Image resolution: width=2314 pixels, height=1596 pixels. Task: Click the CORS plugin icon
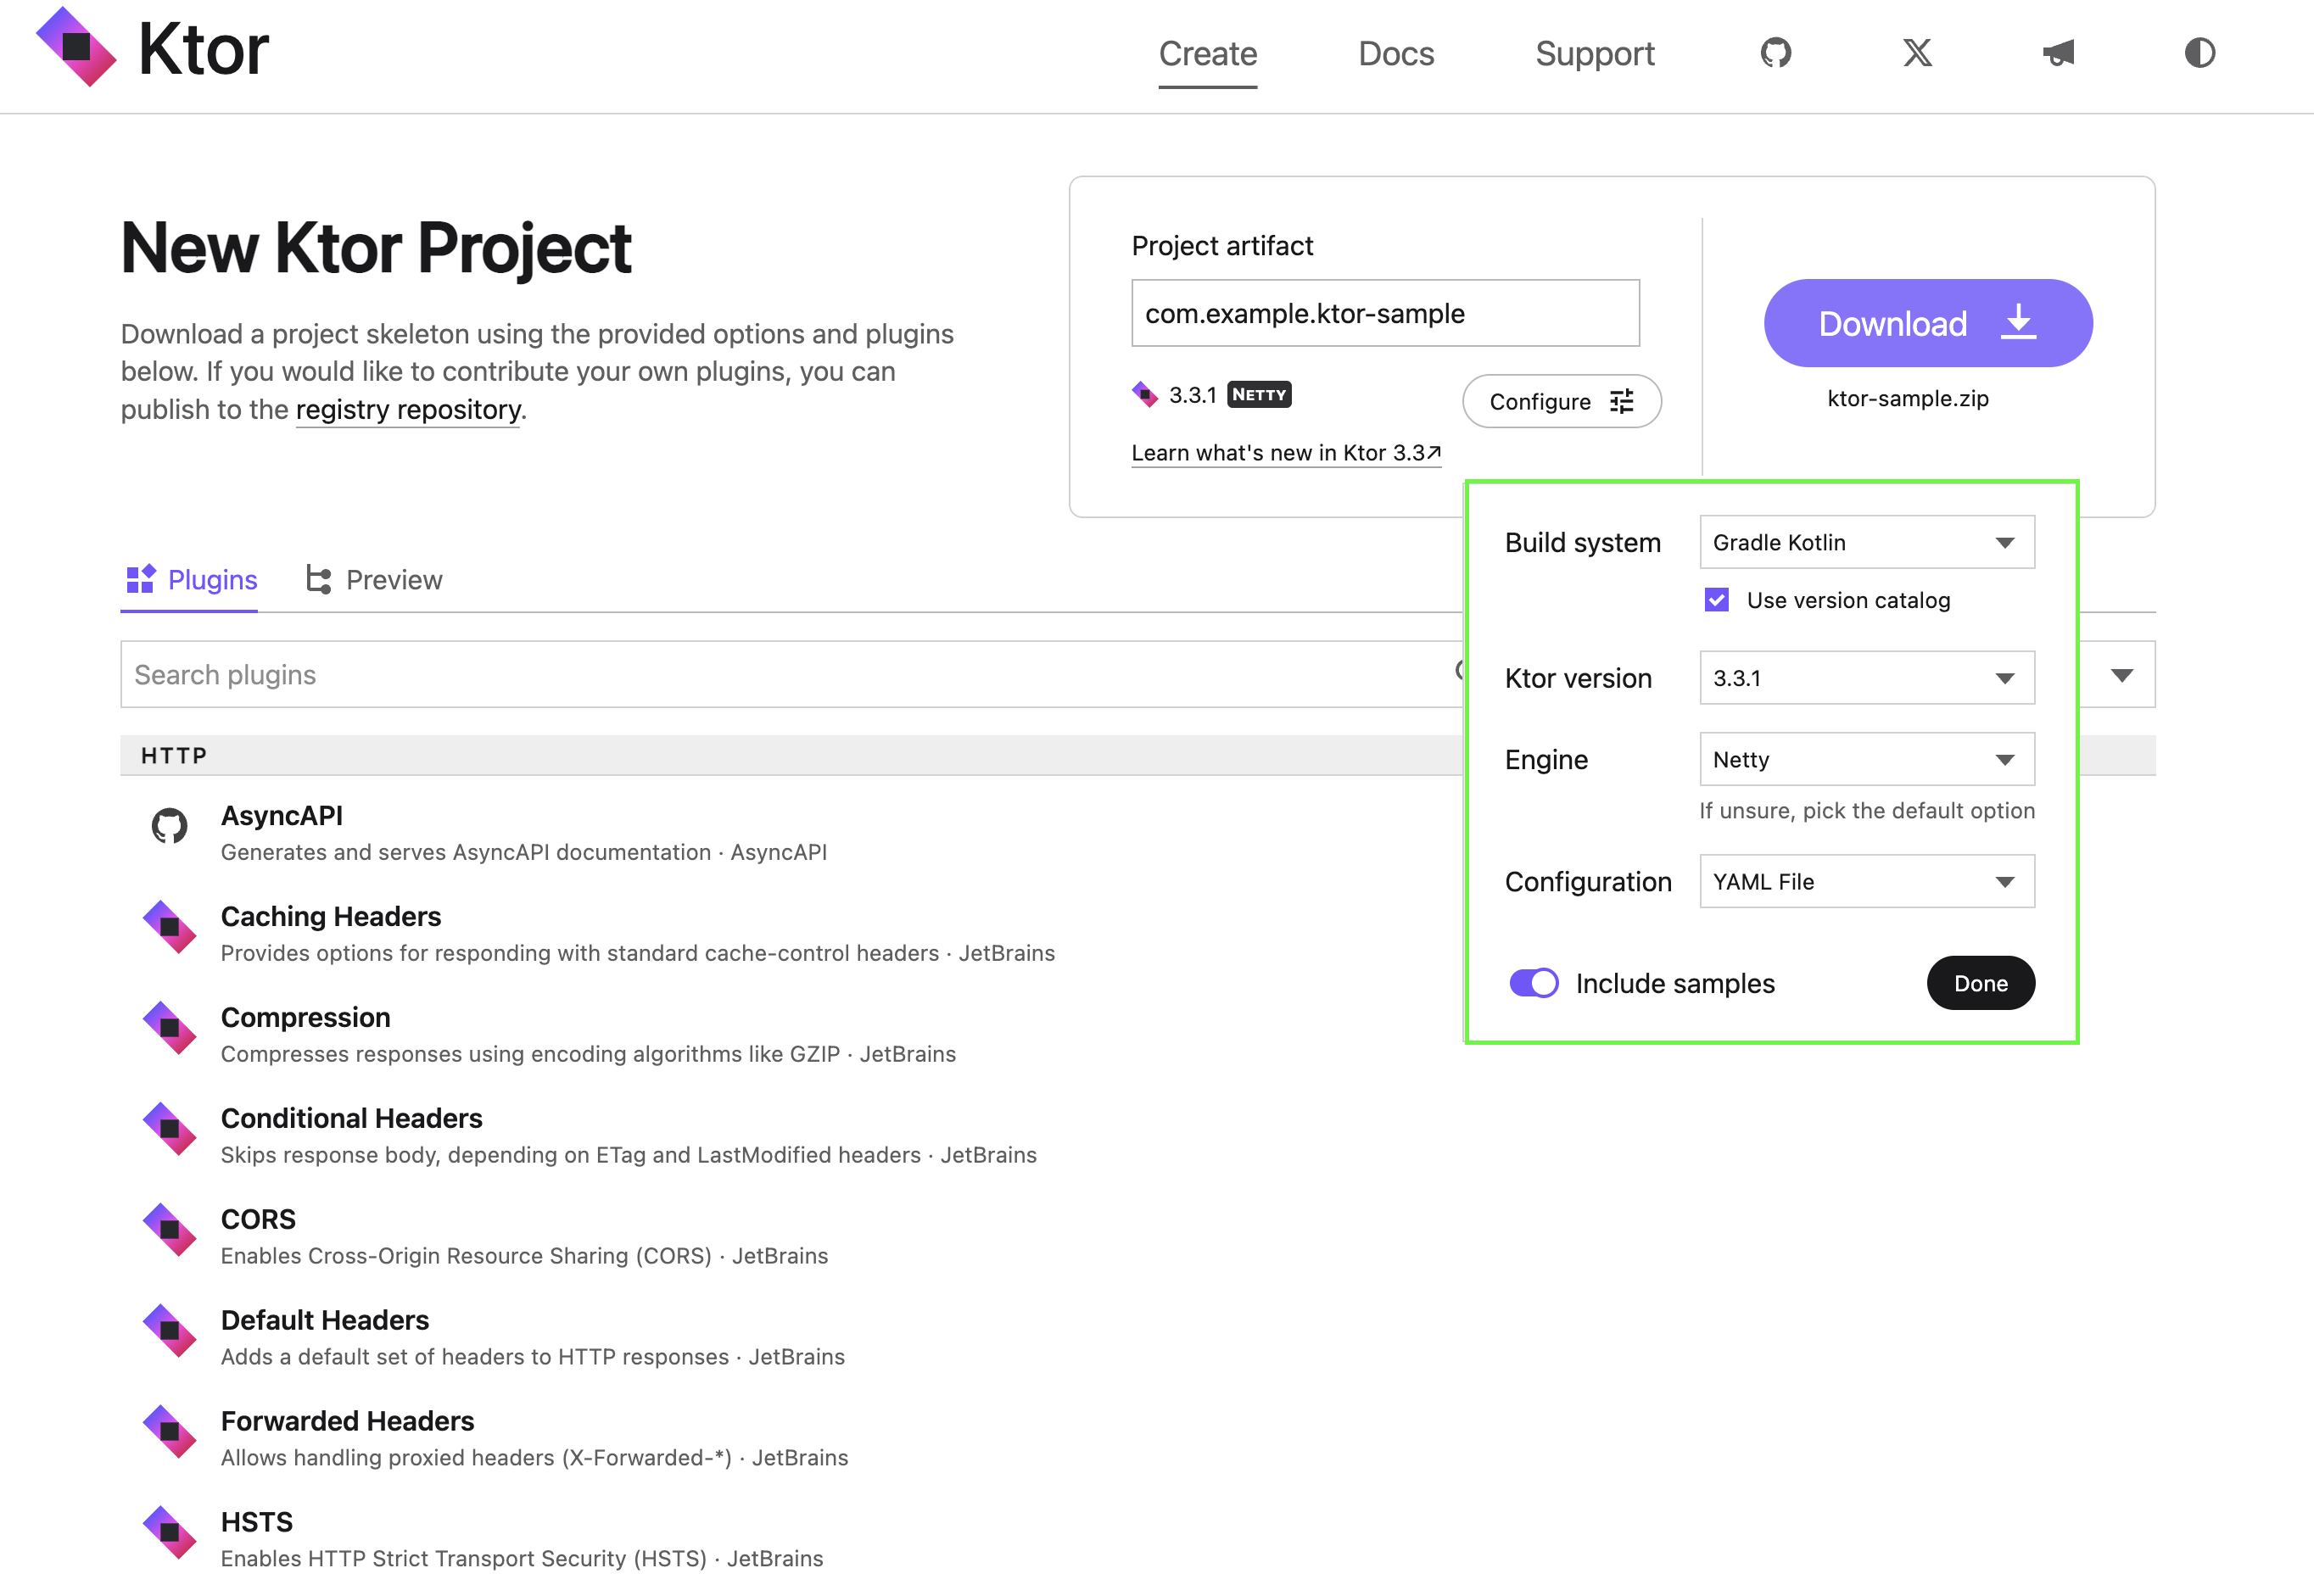169,1230
